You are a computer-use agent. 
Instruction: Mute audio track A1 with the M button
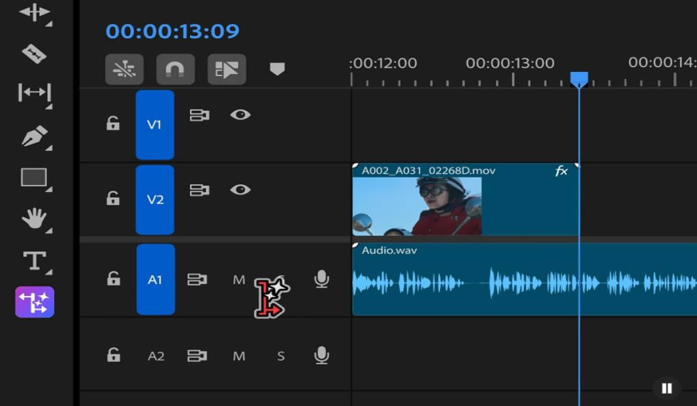pyautogui.click(x=238, y=280)
